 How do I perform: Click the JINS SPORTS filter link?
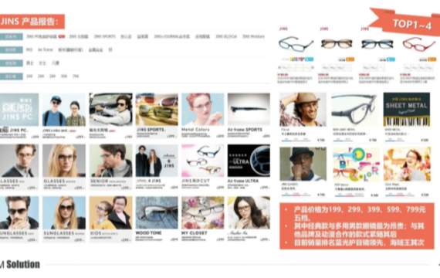[x=104, y=36]
